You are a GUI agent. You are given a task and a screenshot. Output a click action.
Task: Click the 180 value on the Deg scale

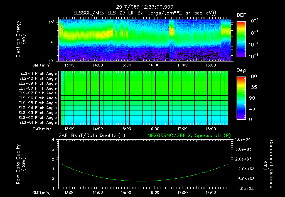point(253,77)
